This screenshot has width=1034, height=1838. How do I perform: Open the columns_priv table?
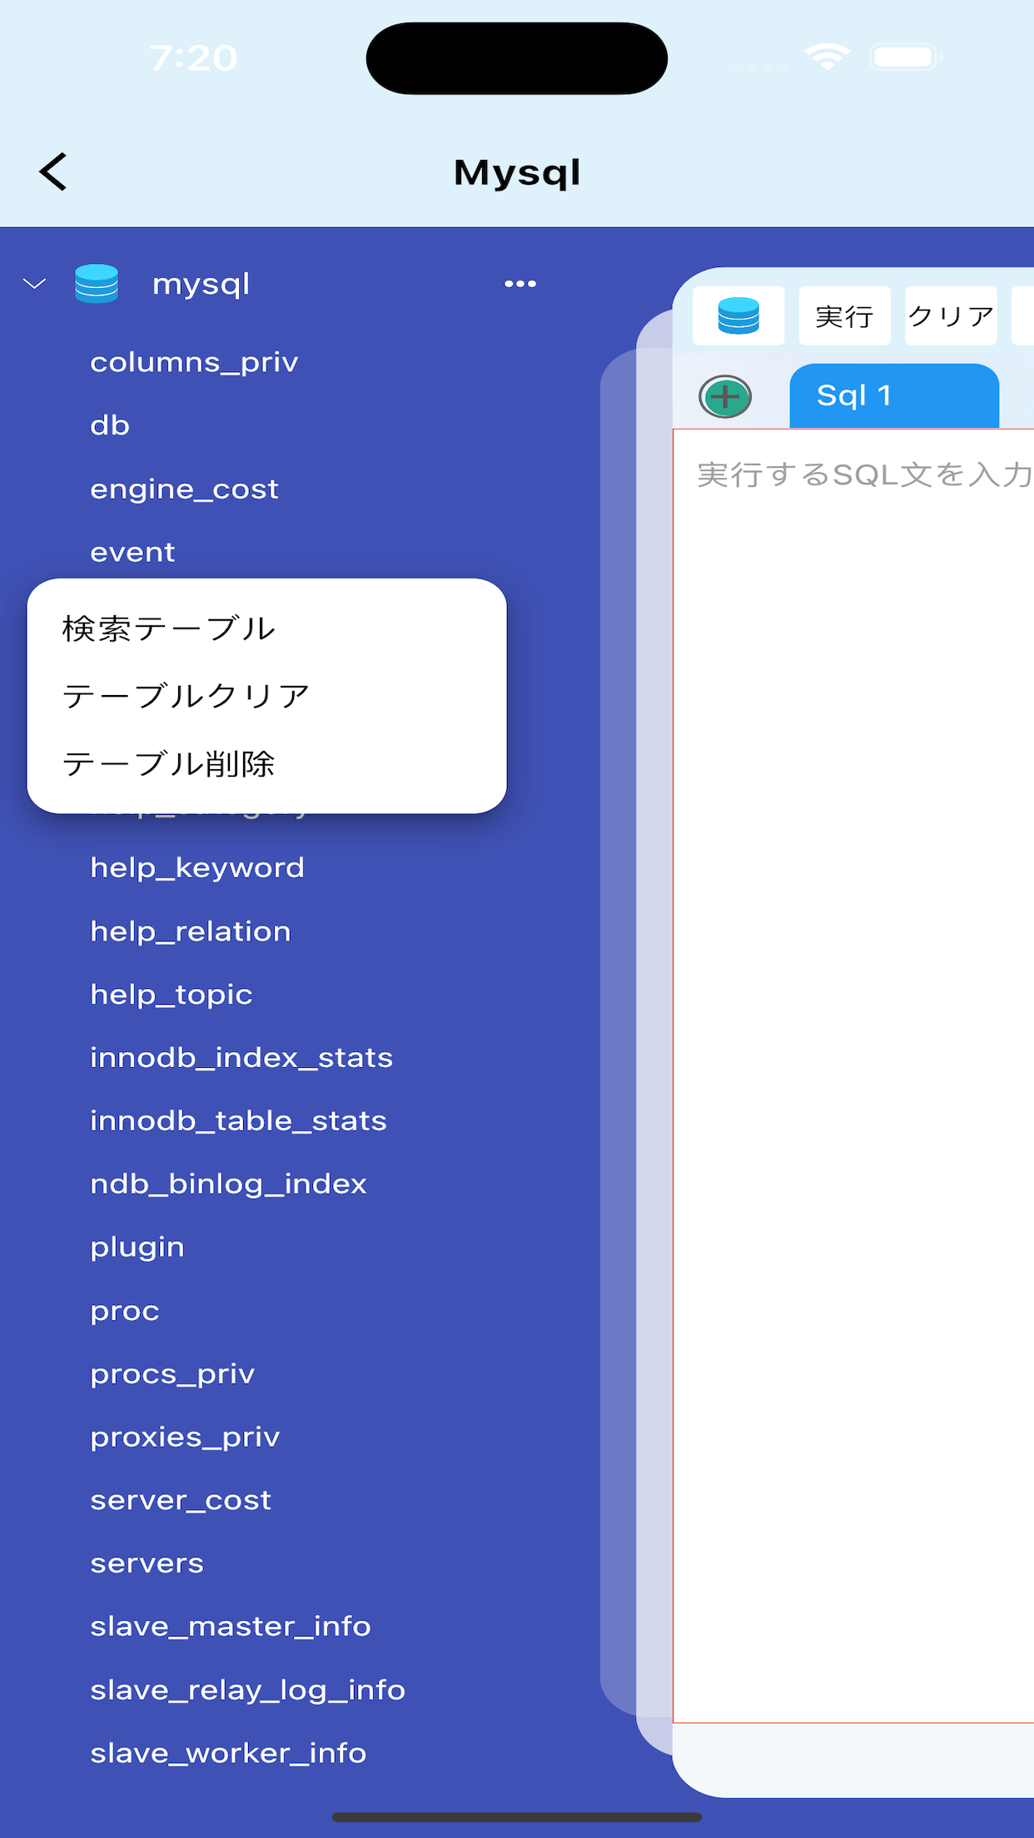point(194,362)
